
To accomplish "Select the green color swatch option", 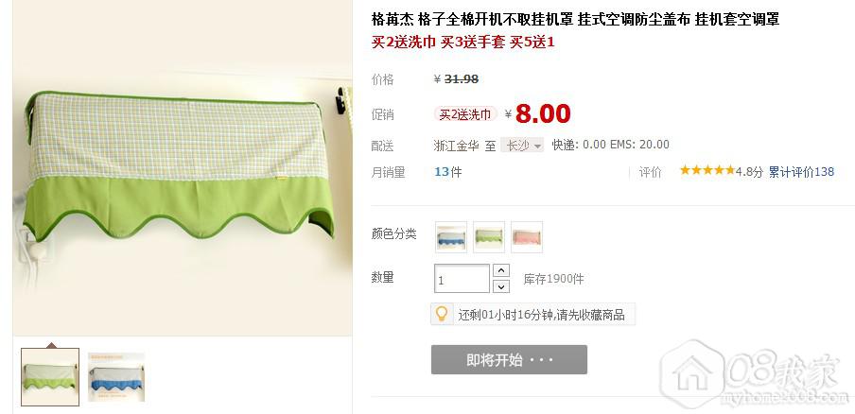I will point(489,237).
